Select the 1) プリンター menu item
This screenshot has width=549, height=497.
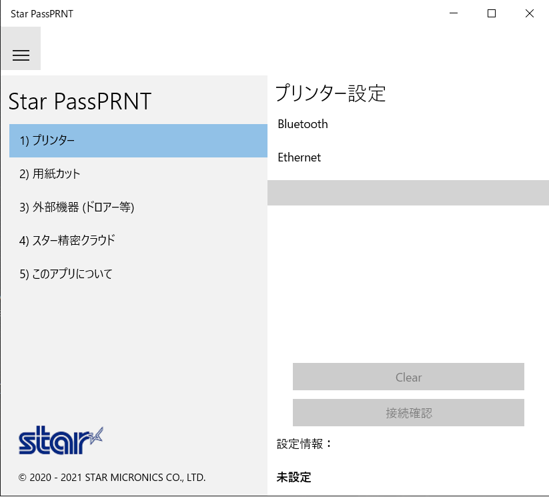[138, 141]
